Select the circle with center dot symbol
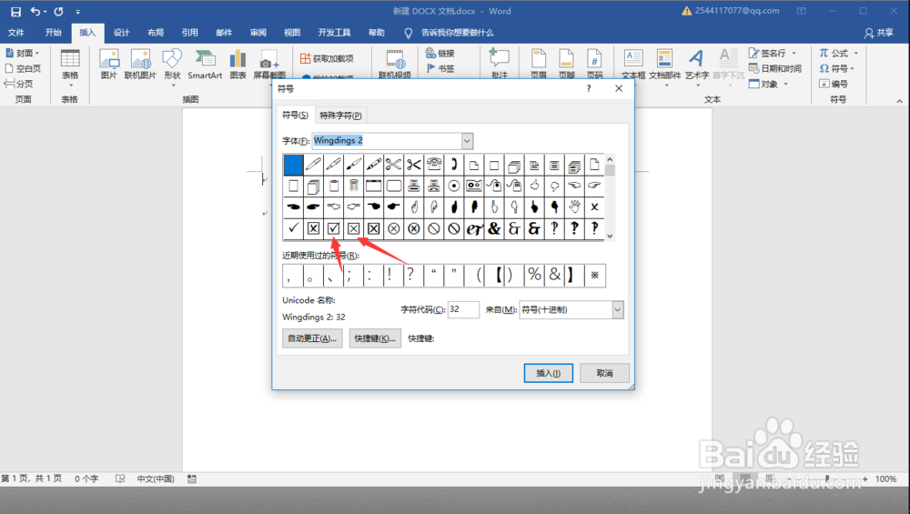Image resolution: width=910 pixels, height=514 pixels. tap(454, 186)
